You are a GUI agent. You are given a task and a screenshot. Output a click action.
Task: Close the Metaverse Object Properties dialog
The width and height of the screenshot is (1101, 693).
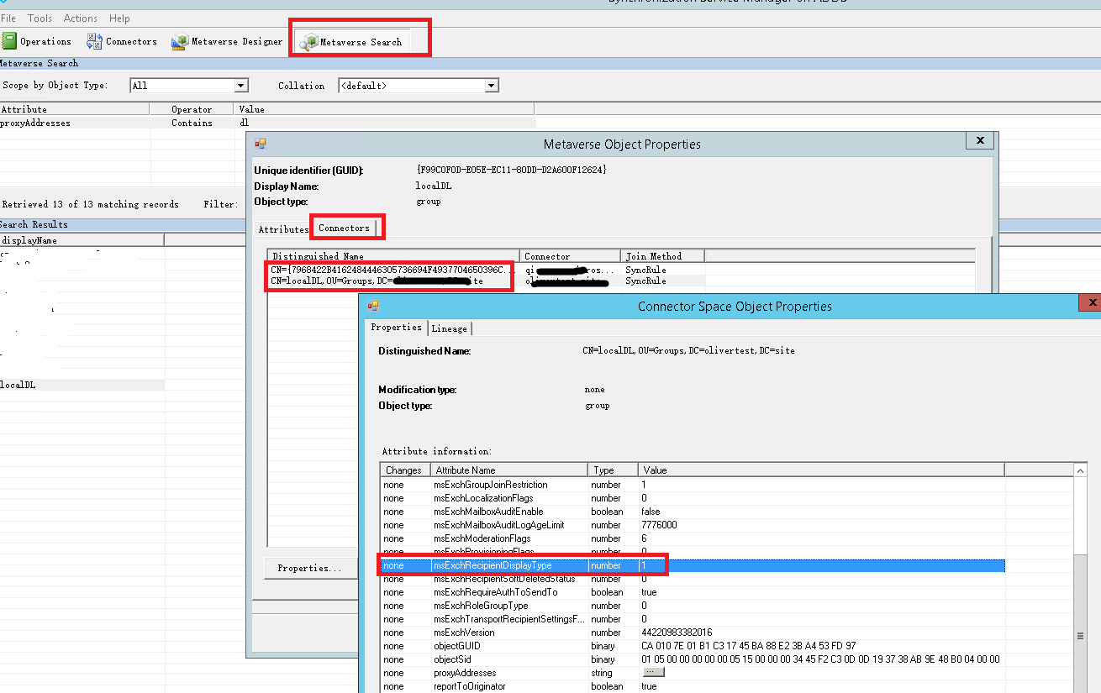[978, 140]
